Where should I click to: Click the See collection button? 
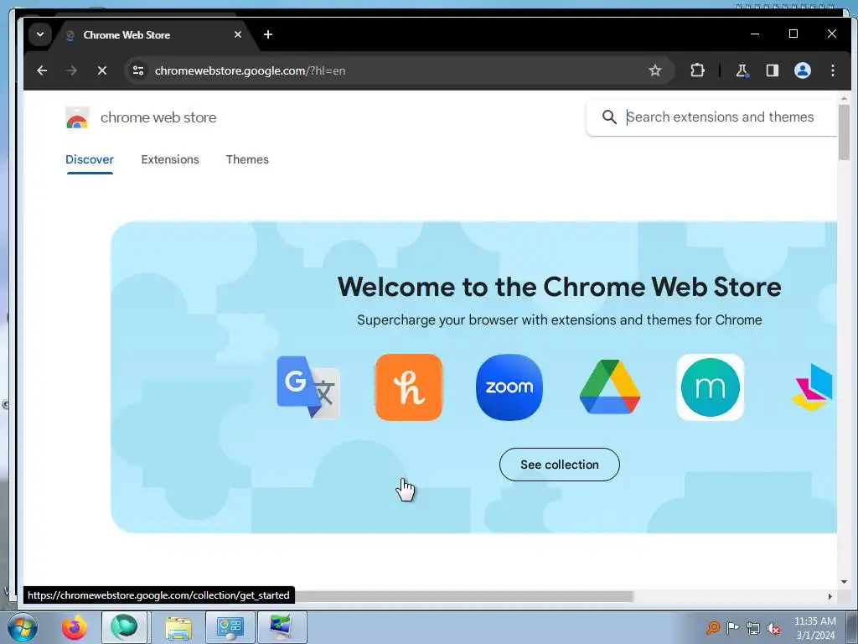pos(559,465)
